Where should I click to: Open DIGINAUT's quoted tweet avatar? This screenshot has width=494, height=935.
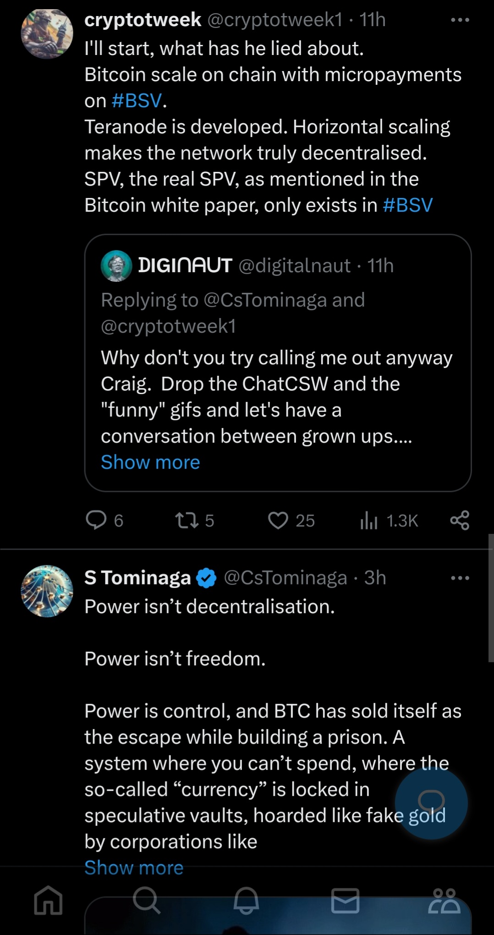coord(116,266)
